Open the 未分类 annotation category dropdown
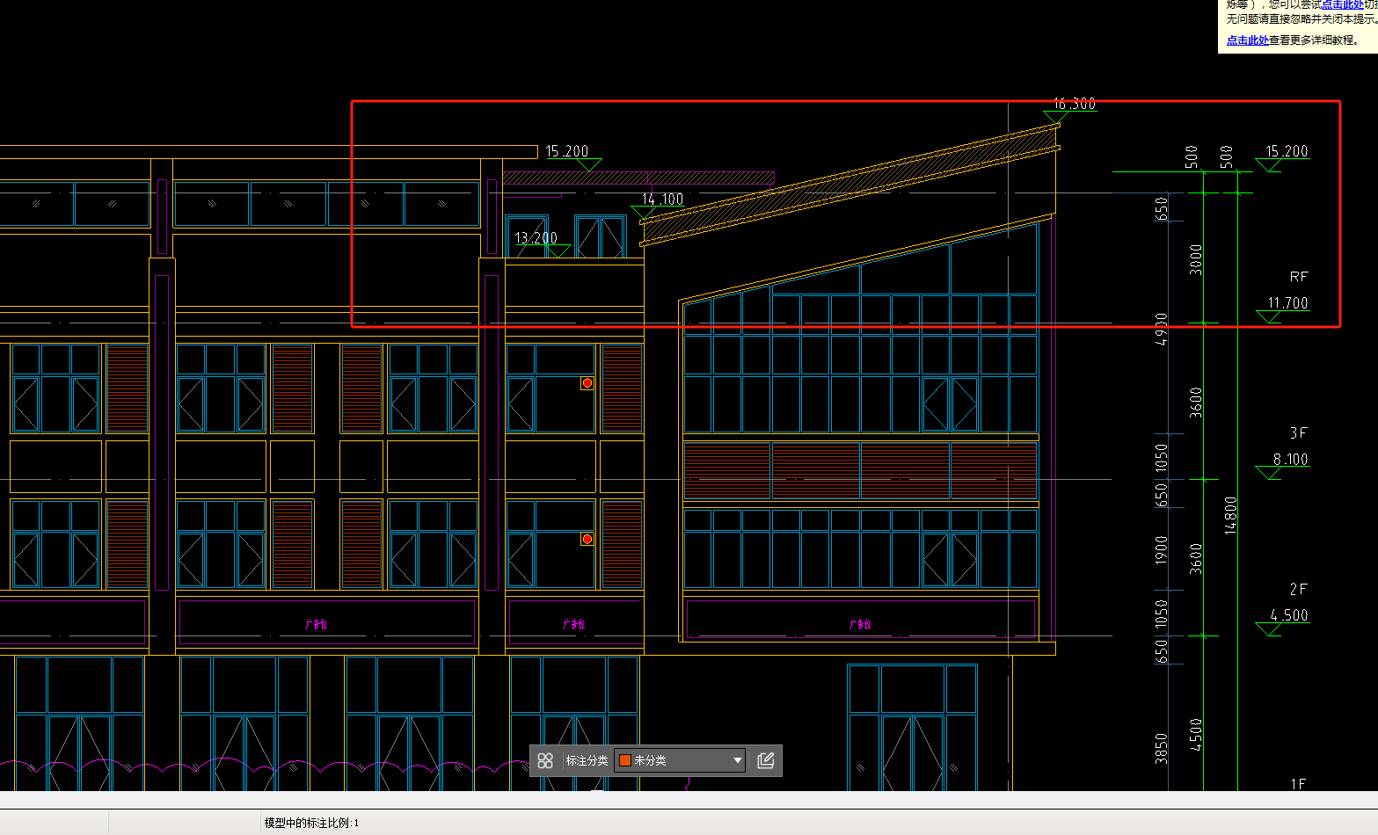The height and width of the screenshot is (835, 1378). click(680, 760)
